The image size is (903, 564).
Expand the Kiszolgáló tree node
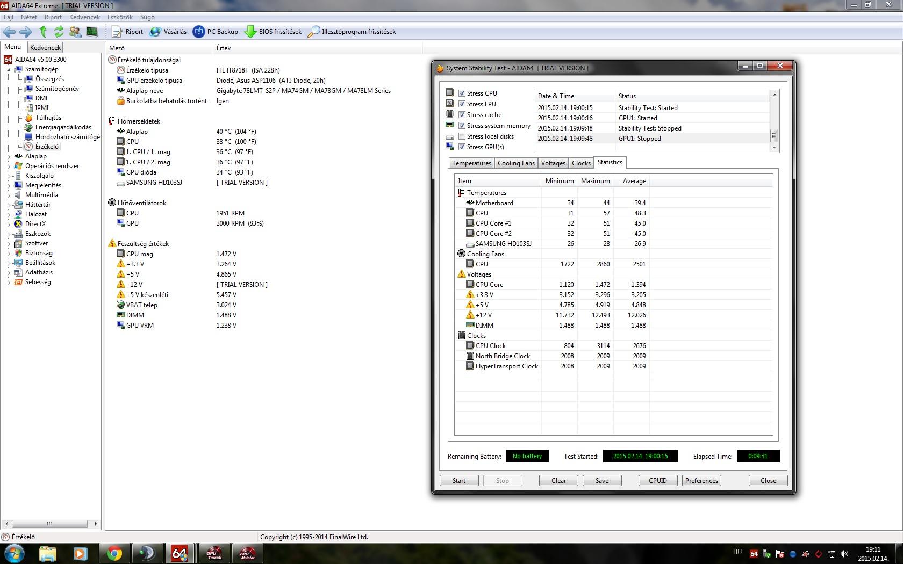tap(9, 176)
